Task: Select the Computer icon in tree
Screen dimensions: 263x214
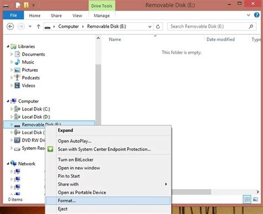Action: tap(13, 101)
